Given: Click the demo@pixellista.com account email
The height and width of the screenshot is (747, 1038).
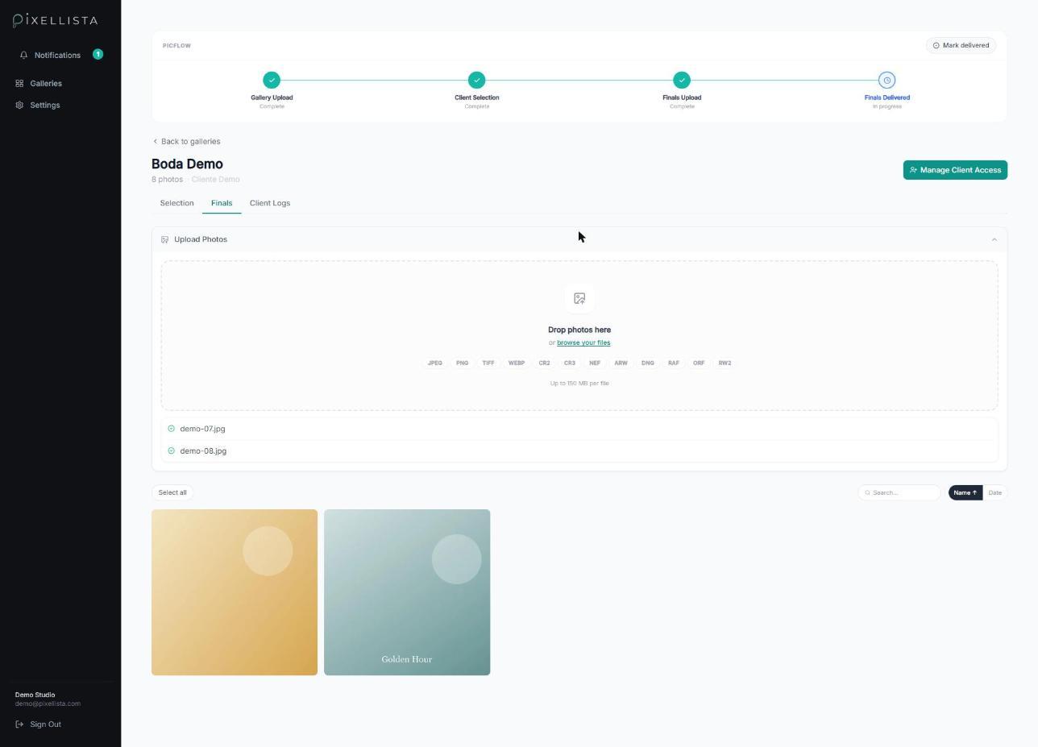Looking at the screenshot, I should pos(48,703).
